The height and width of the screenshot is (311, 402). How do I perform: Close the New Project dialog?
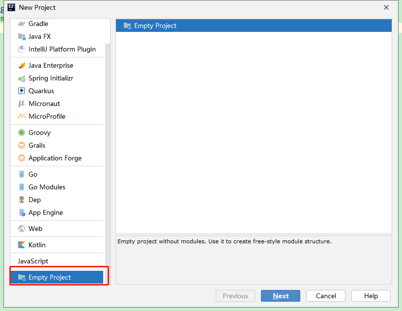pyautogui.click(x=386, y=7)
